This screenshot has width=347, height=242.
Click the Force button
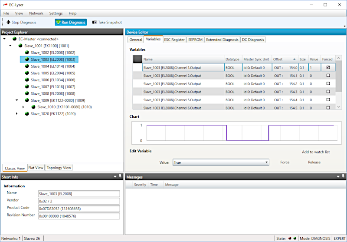coord(285,162)
